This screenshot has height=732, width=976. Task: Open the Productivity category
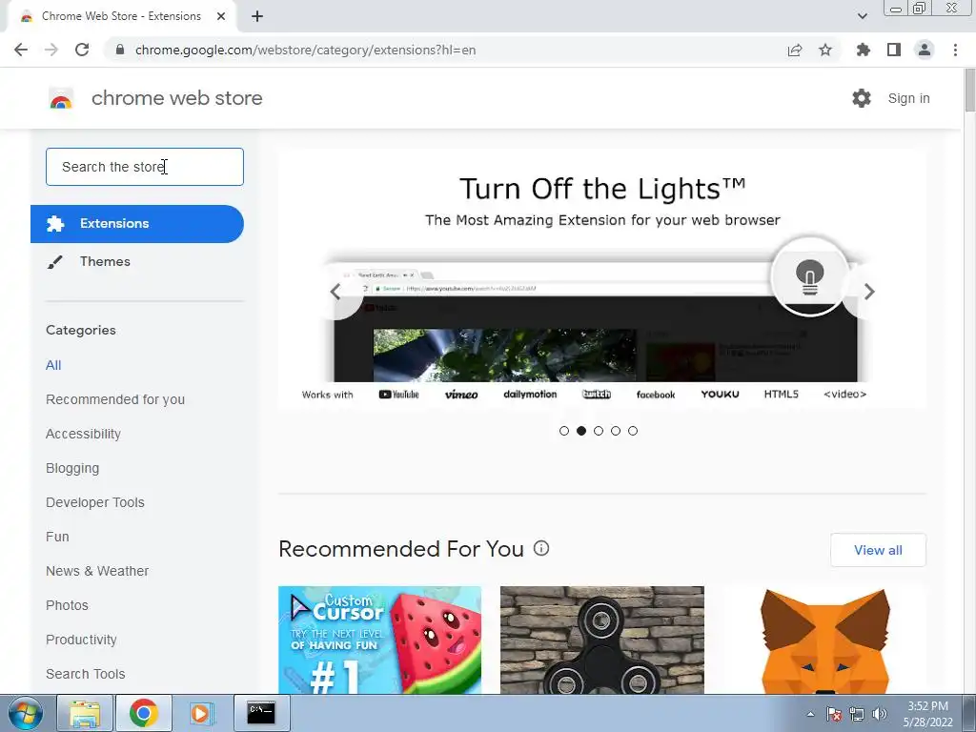tap(82, 640)
